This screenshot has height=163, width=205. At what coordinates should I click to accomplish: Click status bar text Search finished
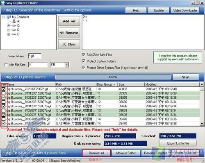(x=66, y=161)
